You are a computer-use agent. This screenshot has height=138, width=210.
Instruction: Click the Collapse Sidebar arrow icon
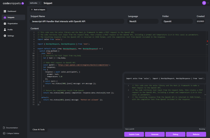tap(4, 133)
